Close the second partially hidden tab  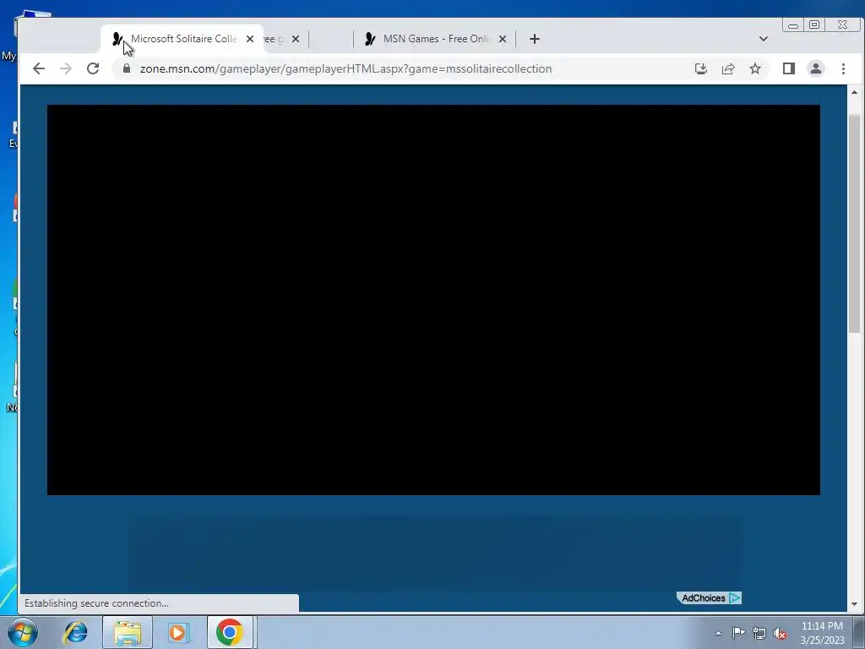[296, 39]
